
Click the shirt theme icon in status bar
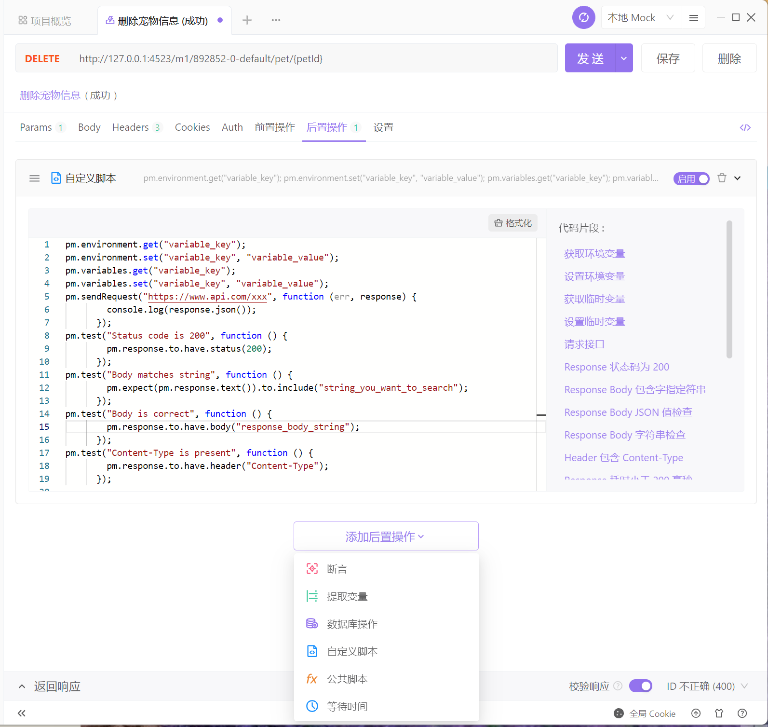pyautogui.click(x=719, y=713)
